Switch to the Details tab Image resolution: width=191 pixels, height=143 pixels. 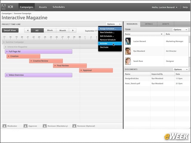click(149, 24)
